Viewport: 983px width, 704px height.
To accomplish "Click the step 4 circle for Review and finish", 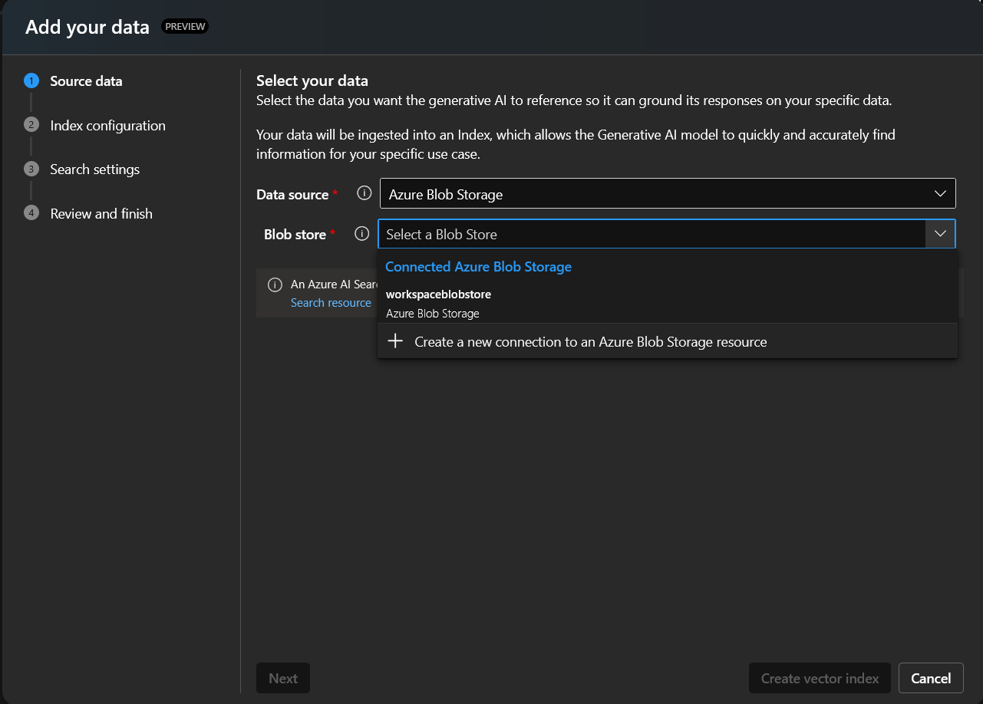I will coord(31,213).
